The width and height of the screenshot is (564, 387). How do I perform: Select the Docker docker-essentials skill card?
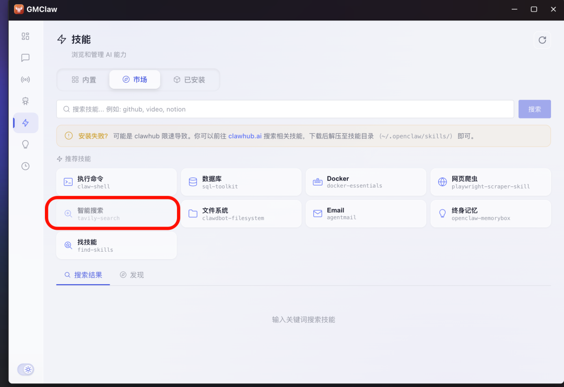[x=366, y=182]
